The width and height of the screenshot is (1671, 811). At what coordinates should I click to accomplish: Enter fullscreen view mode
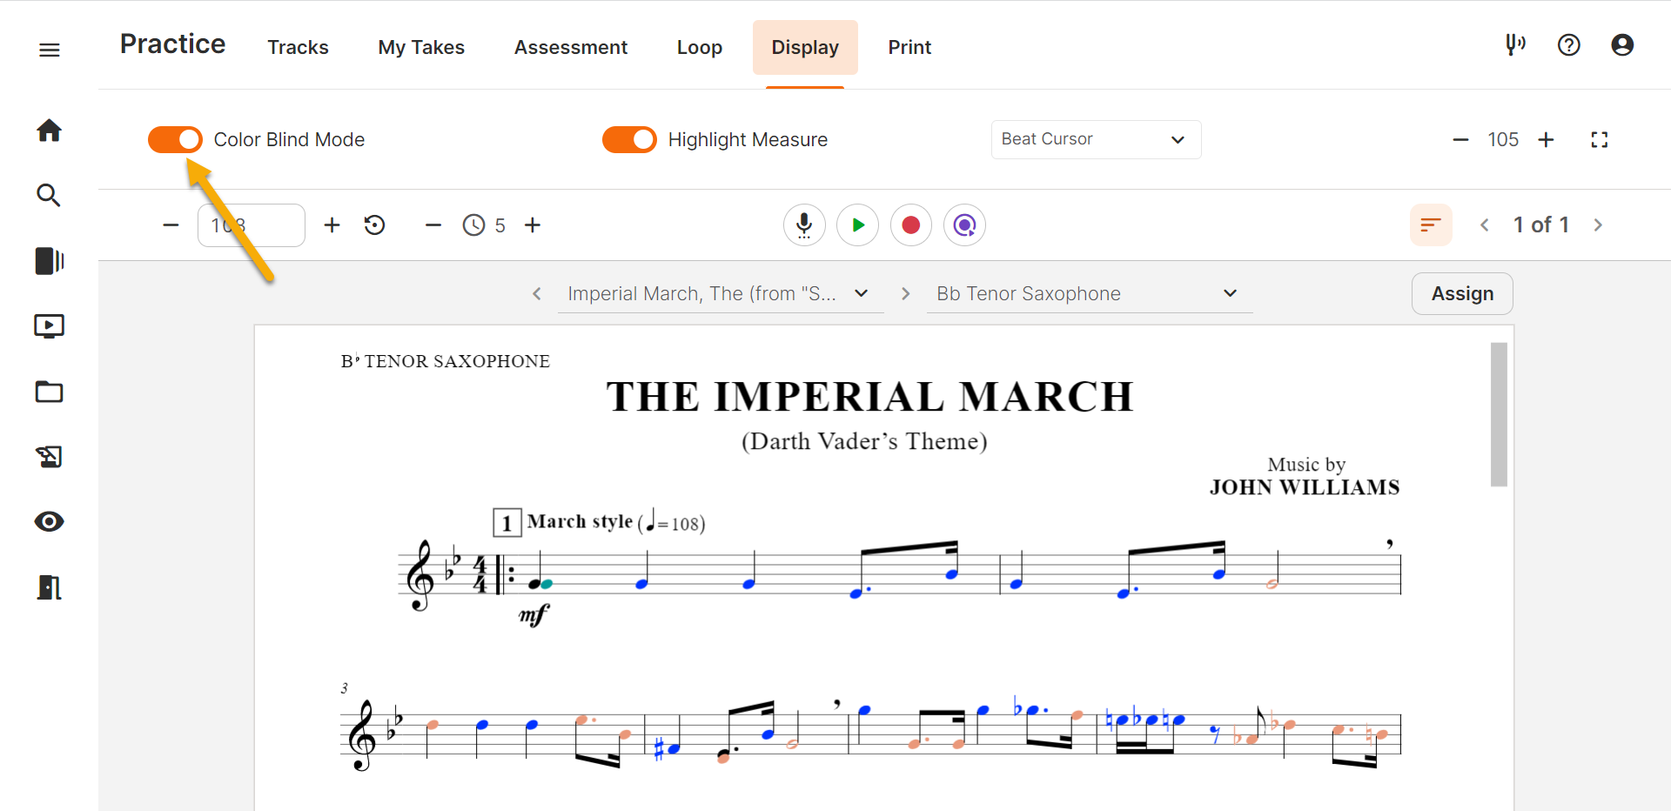[x=1600, y=139]
